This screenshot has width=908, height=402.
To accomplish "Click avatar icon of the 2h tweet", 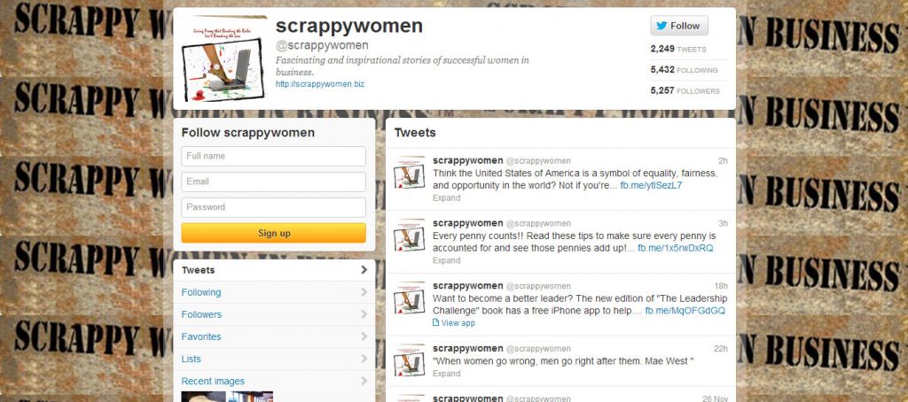I will 410,173.
